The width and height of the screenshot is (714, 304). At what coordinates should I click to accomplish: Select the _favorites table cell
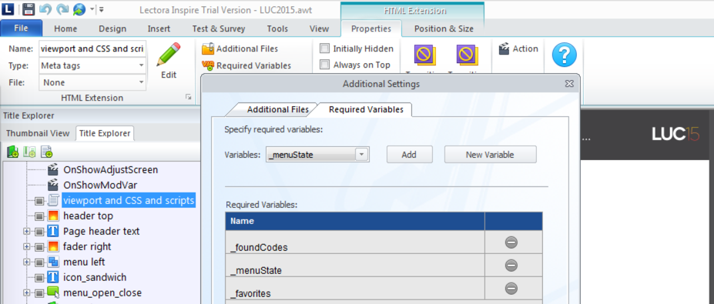pyautogui.click(x=355, y=289)
